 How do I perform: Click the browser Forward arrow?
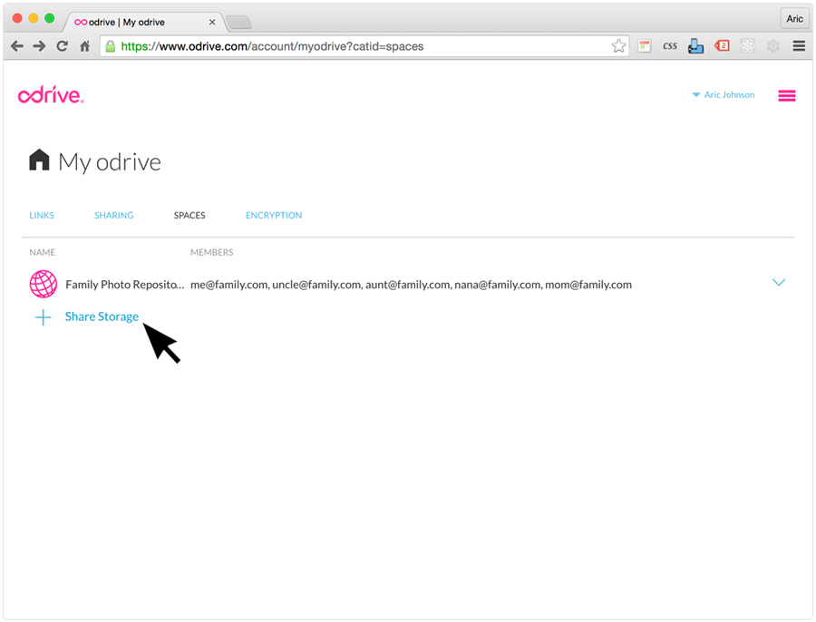pyautogui.click(x=39, y=46)
